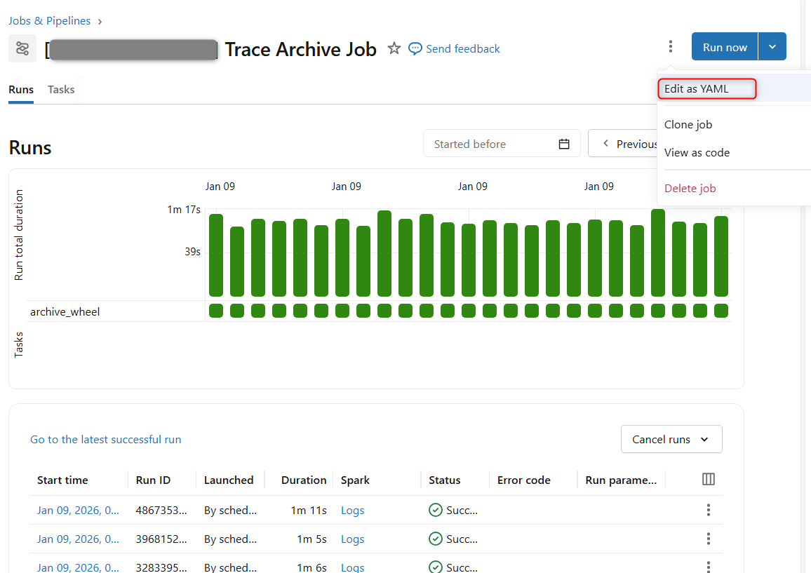Open the kebab menu next to Run now

(x=670, y=46)
